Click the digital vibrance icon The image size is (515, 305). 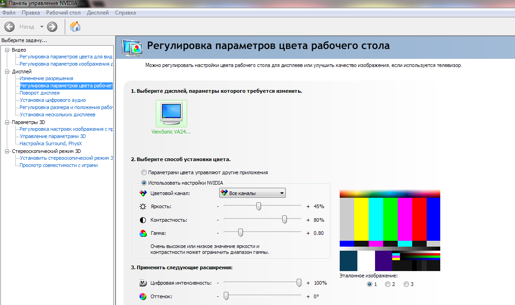pos(143,283)
